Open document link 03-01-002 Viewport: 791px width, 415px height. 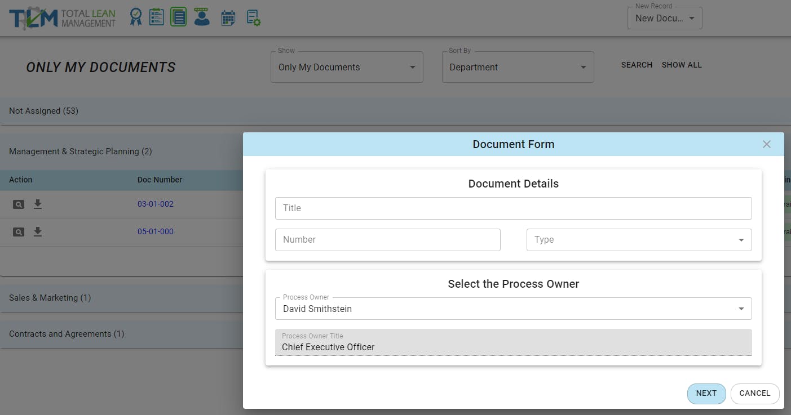point(156,204)
